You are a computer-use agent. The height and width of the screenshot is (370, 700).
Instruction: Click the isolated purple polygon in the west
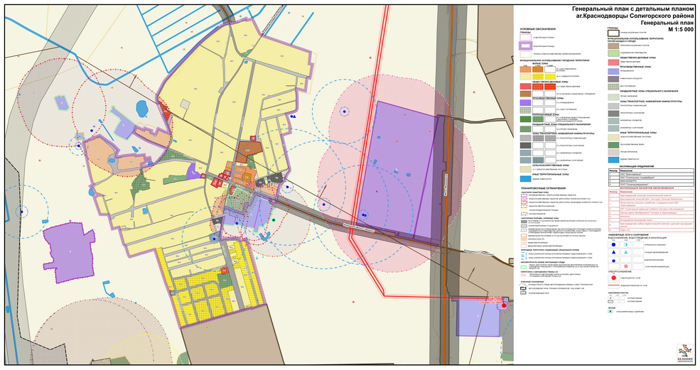pyautogui.click(x=70, y=250)
